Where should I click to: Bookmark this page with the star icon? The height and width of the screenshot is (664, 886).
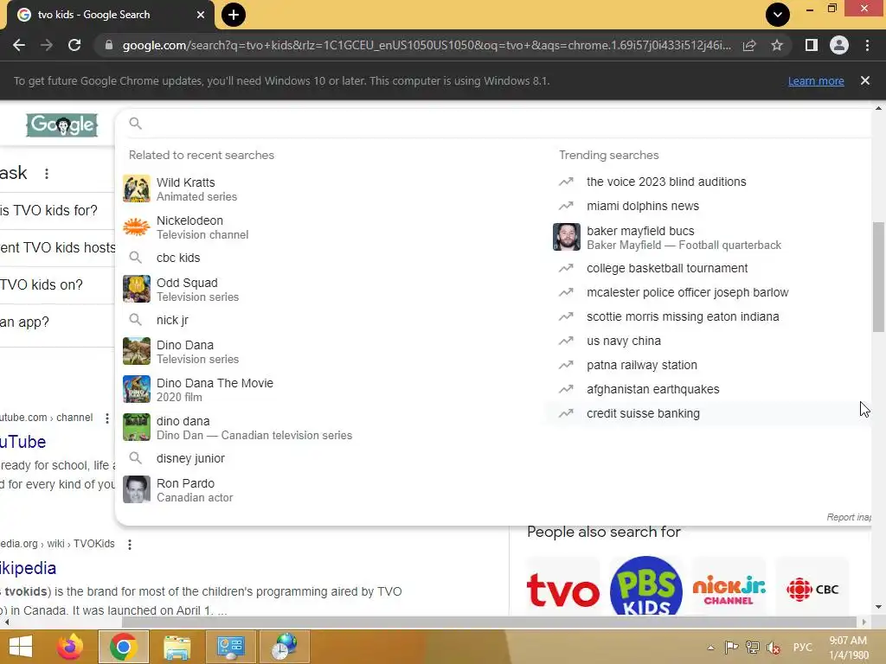click(777, 45)
